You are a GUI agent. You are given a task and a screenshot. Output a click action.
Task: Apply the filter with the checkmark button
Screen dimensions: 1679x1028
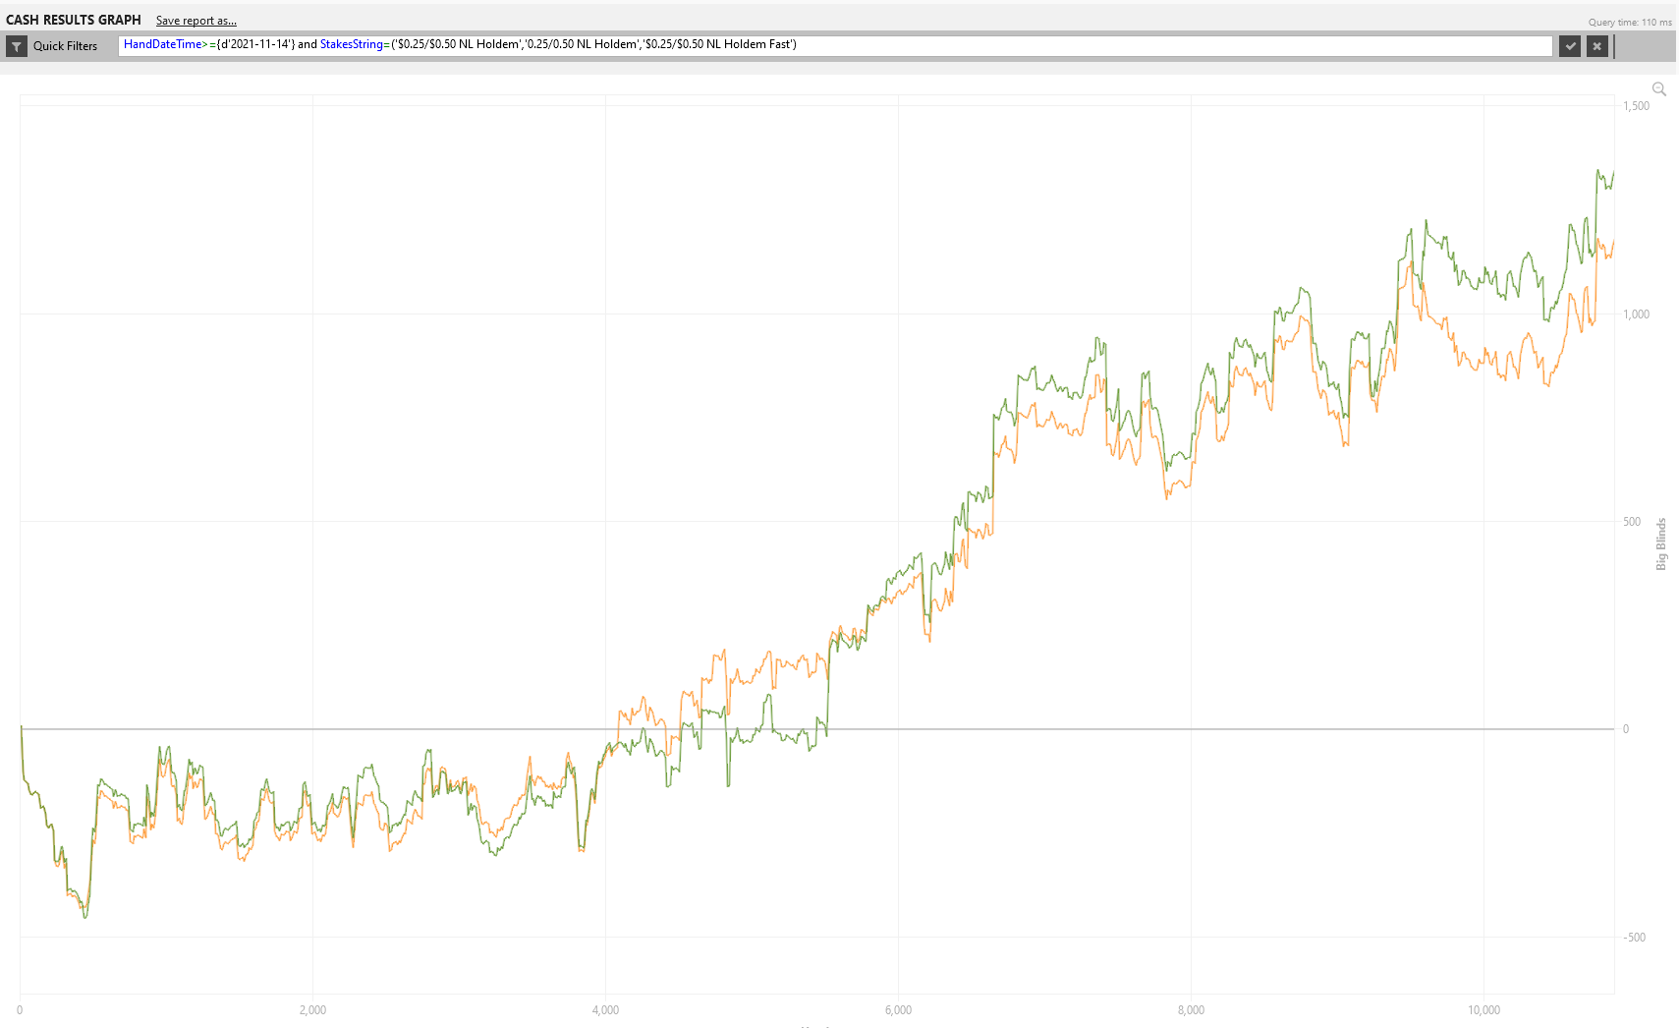pyautogui.click(x=1570, y=46)
